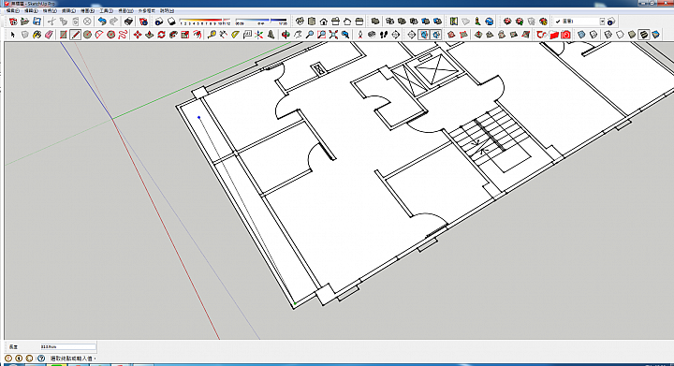Toggle Hidden Line face style
Viewport: 674px width, 366px height.
click(620, 35)
